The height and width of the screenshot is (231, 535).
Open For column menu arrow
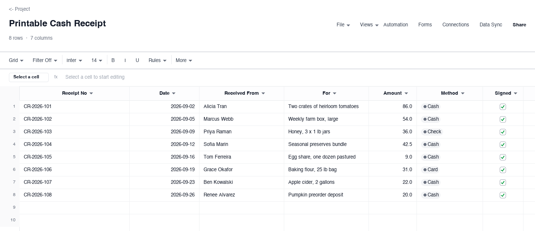pyautogui.click(x=334, y=93)
